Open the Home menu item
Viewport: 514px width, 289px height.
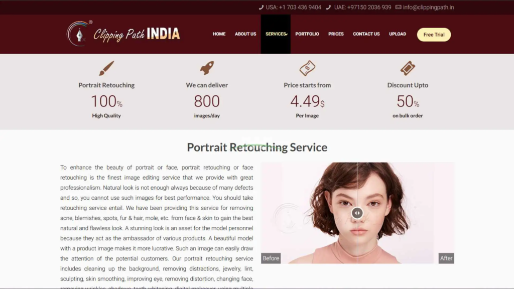click(219, 34)
